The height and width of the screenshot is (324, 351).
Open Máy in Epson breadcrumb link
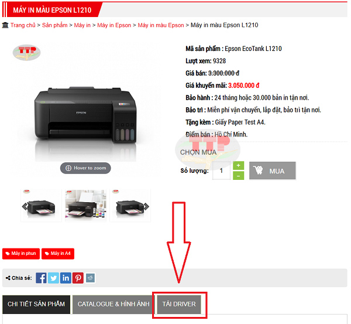pos(114,25)
